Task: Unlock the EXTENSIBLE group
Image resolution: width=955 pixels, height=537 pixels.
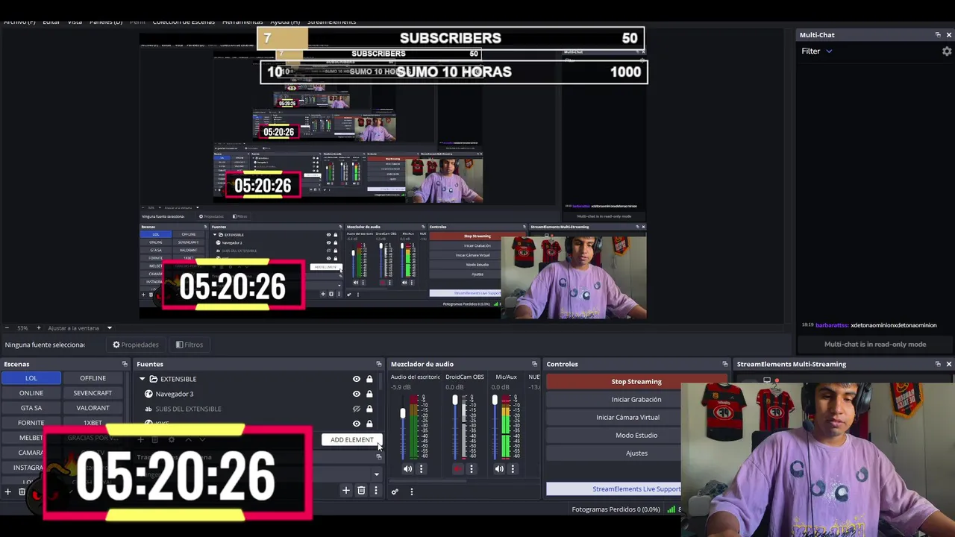Action: click(x=369, y=379)
